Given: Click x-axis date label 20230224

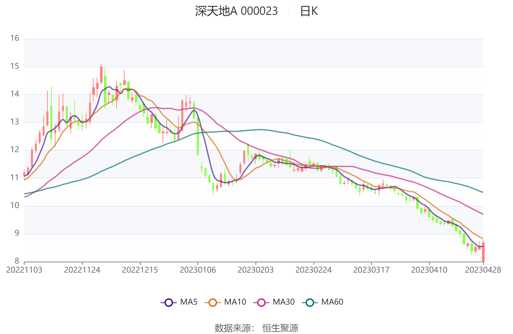Looking at the screenshot, I should tap(313, 270).
